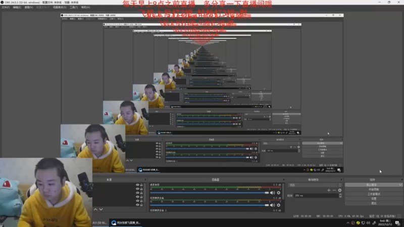Hide the bottom source via eye icon
This screenshot has width=404, height=227.
coord(137,205)
